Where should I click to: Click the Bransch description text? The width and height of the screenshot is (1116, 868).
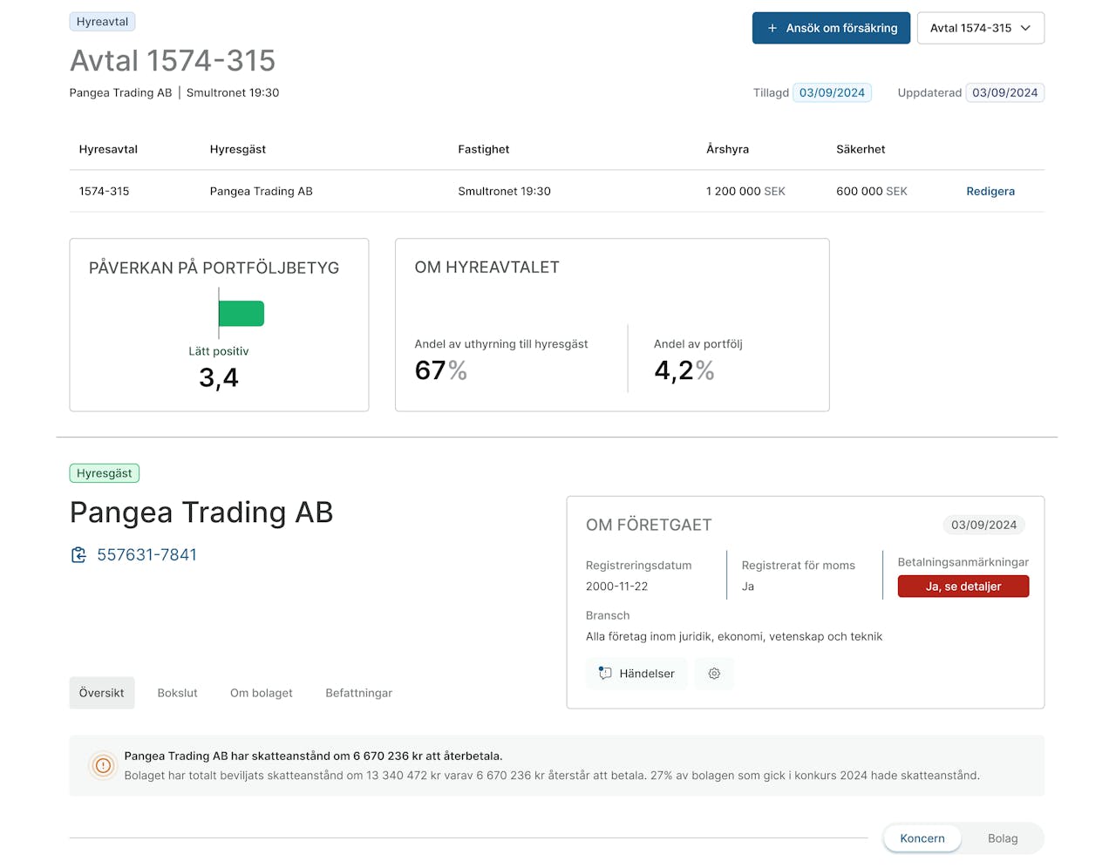pos(734,636)
